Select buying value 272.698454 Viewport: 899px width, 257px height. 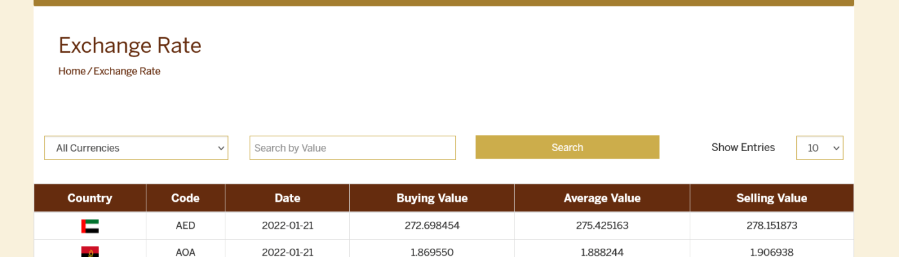coord(432,226)
